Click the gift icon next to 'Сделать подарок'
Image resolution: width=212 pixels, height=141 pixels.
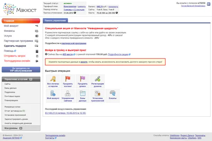37,46
